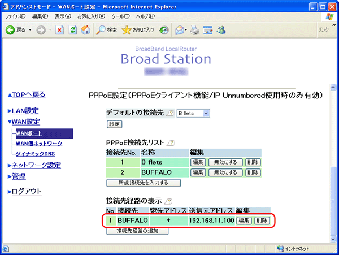Click the Forward arrow icon
This screenshot has width=339, height=255.
point(41,30)
